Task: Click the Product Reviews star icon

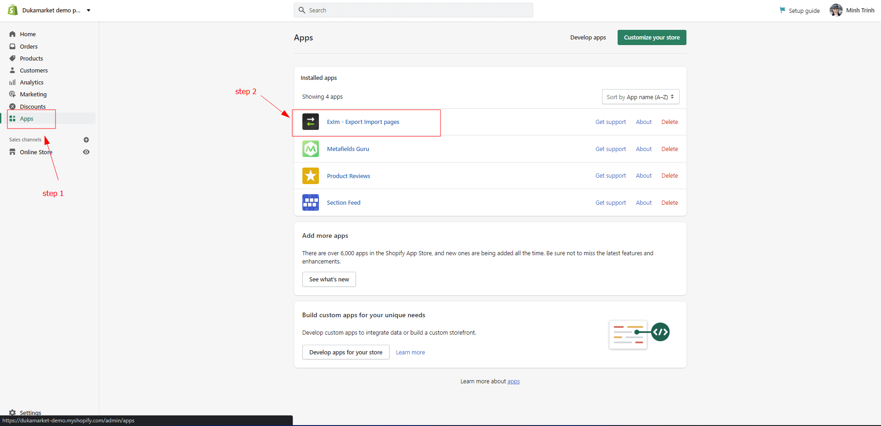Action: point(310,176)
